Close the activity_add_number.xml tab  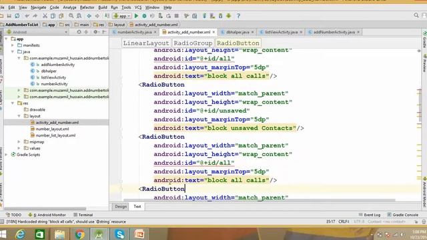(213, 32)
